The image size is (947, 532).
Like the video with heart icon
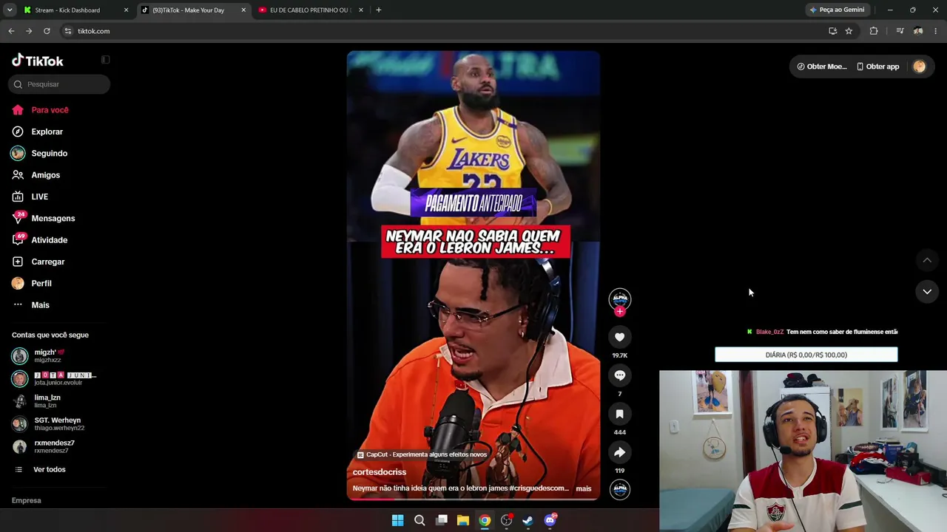[x=620, y=337]
